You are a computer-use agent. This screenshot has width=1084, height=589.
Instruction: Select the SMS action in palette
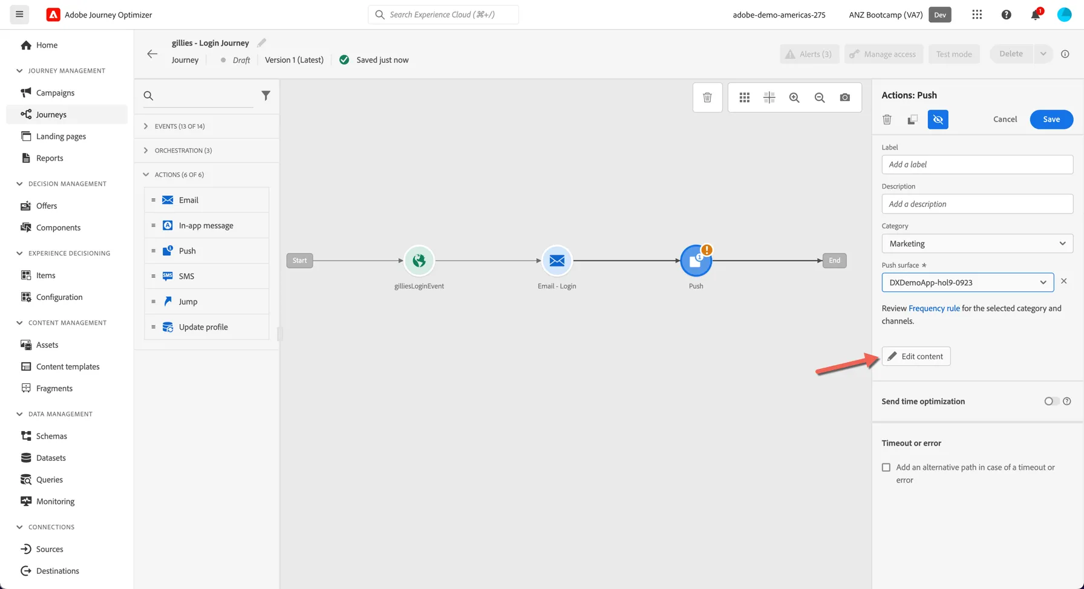coord(207,276)
